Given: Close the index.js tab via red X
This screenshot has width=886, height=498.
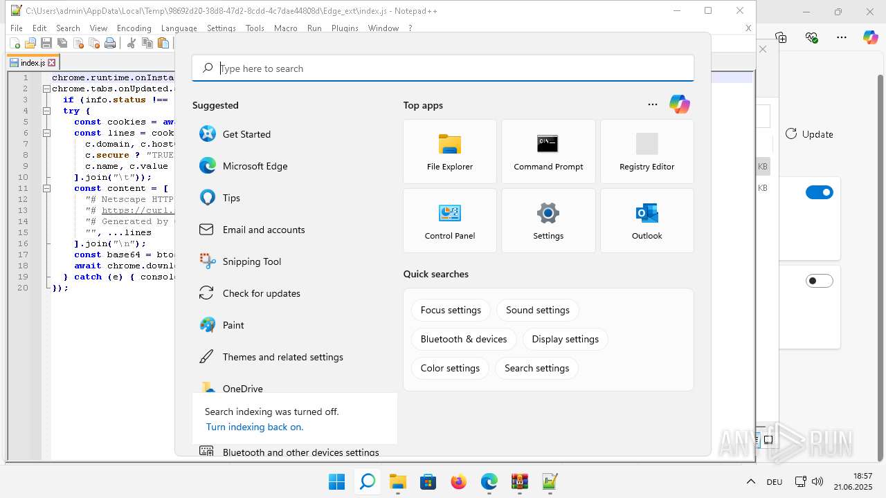Looking at the screenshot, I should 51,62.
